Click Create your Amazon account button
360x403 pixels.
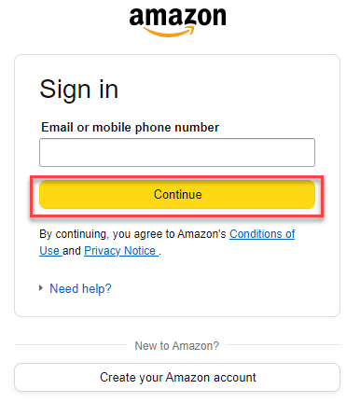click(x=177, y=378)
